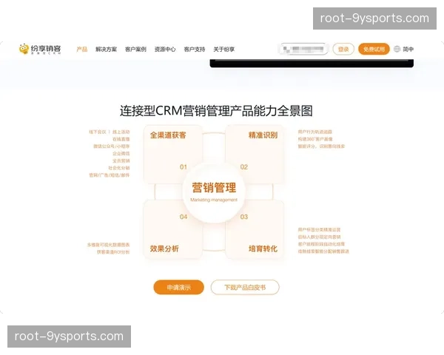
Task: Focus the header search field
Action: click(x=303, y=50)
